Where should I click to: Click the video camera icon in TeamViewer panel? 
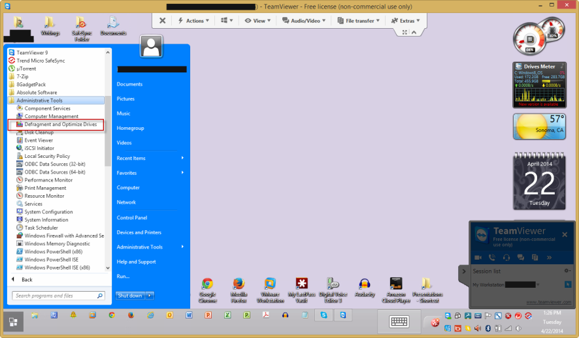pos(479,258)
